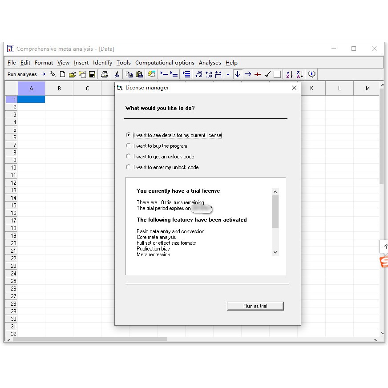Viewport: 388px width, 388px height.
Task: Select 'I want to enter my unlock code'
Action: 162,167
